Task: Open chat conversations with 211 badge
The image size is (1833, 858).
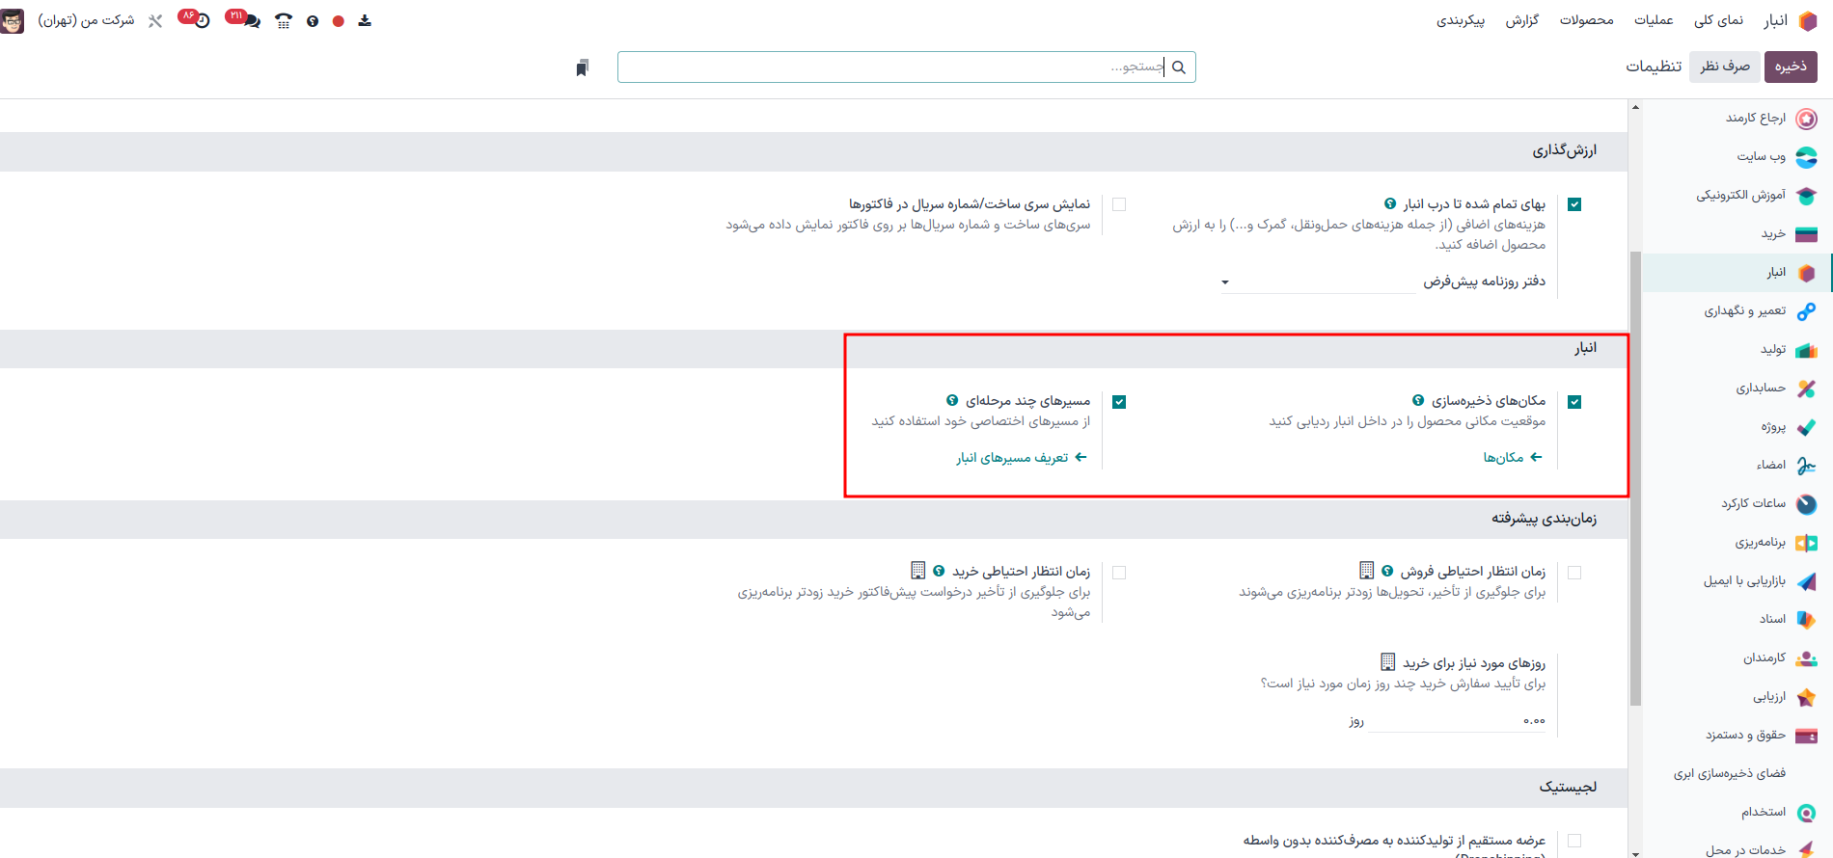Action: click(251, 20)
